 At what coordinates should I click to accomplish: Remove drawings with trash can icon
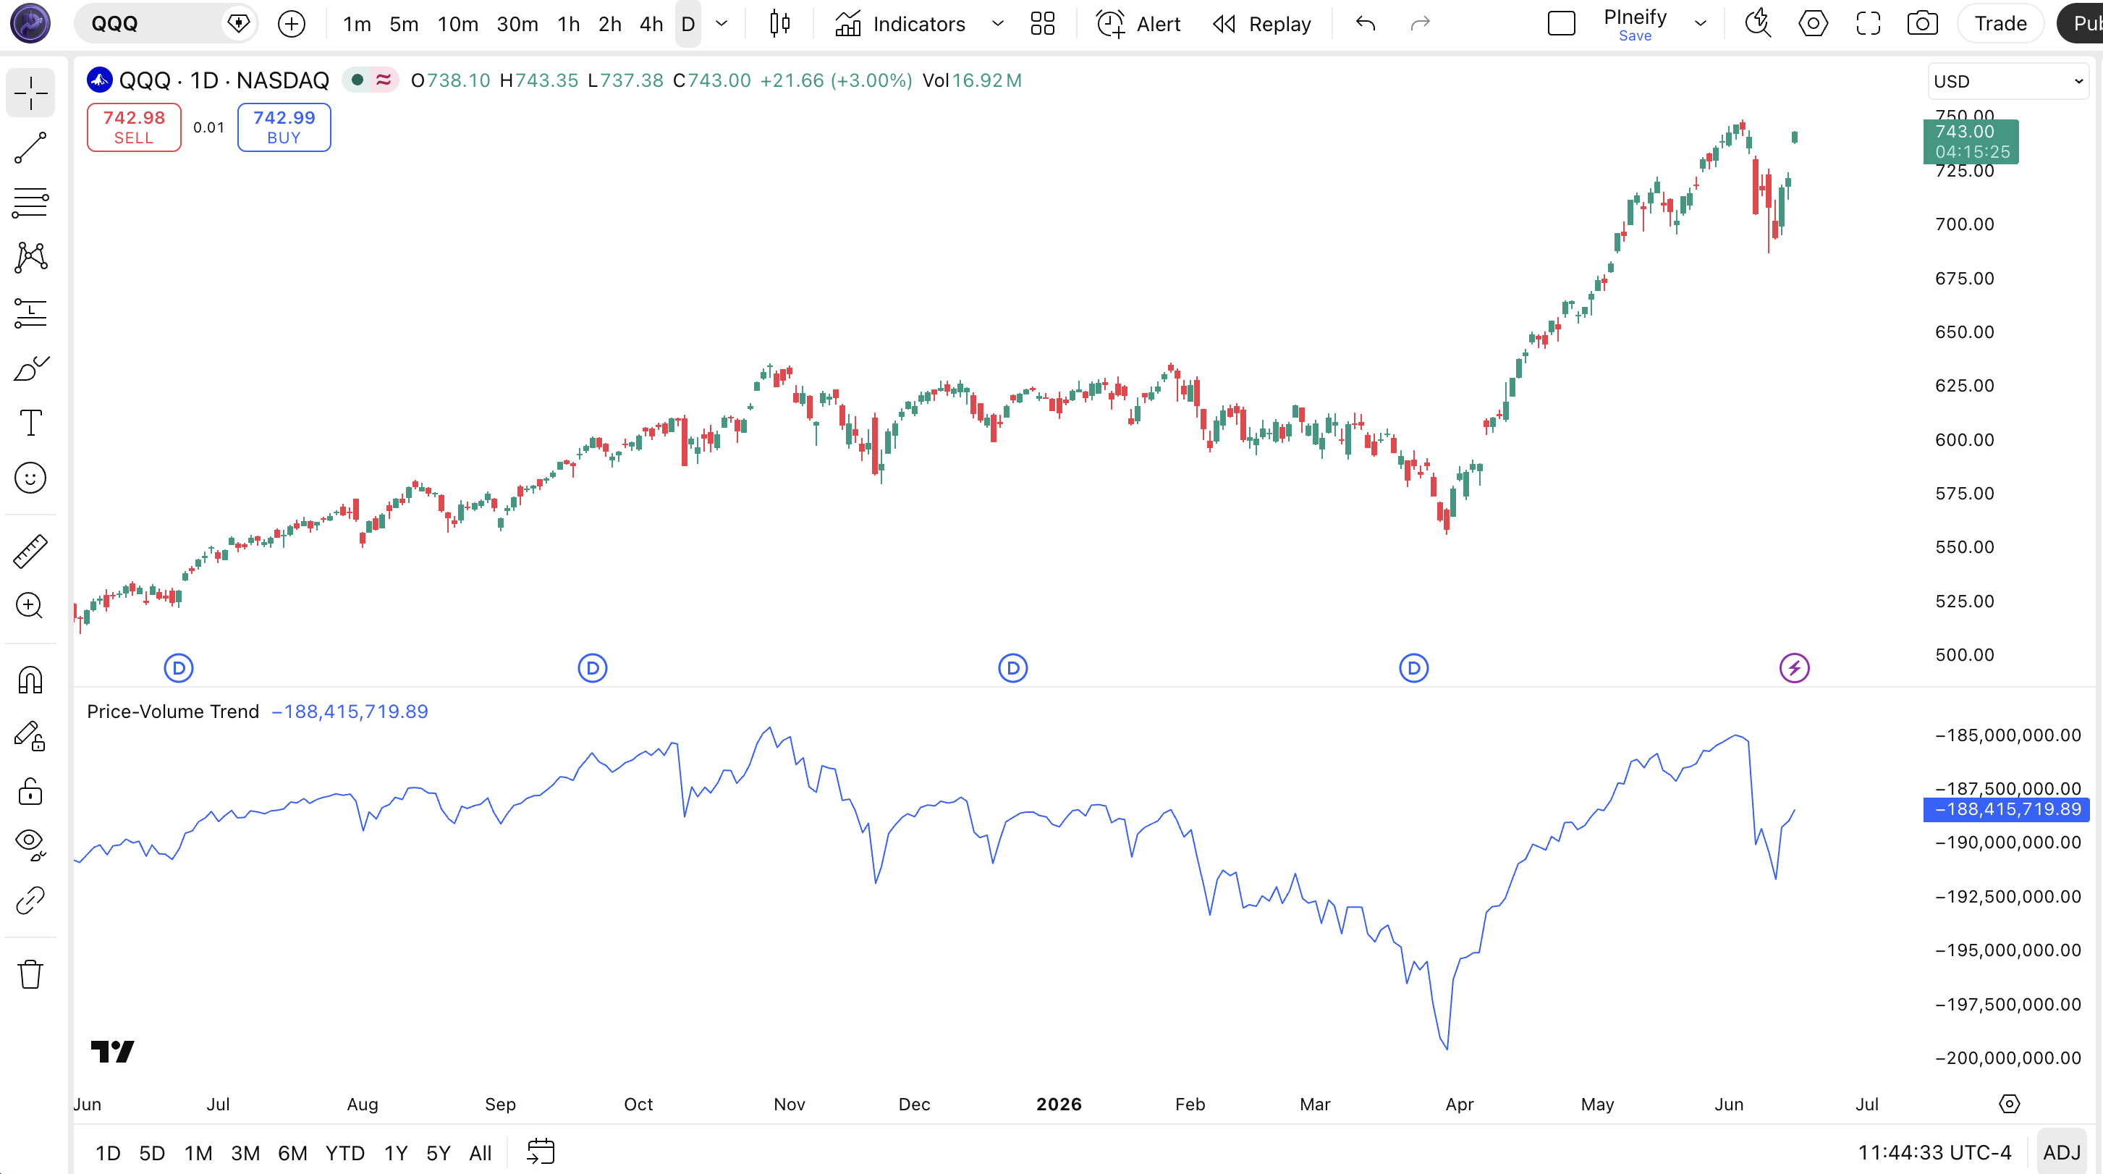30,974
